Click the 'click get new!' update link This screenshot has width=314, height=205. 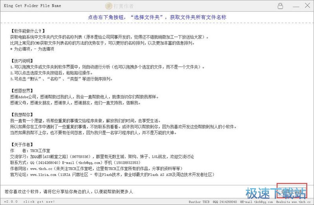(x=39, y=201)
